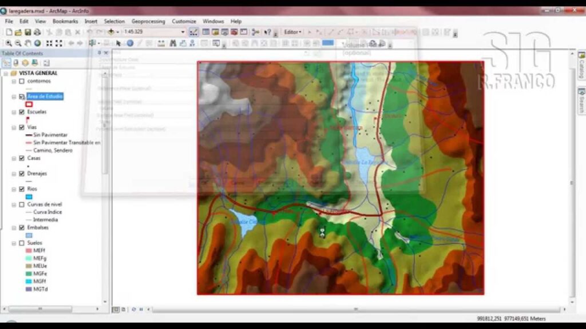Open the Geoprocessing menu
Image resolution: width=586 pixels, height=329 pixels.
(148, 21)
